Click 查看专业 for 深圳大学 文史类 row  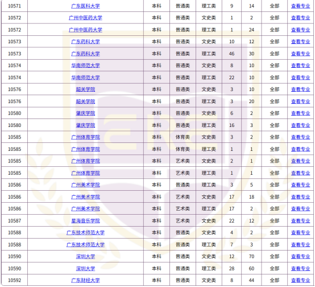301,256
